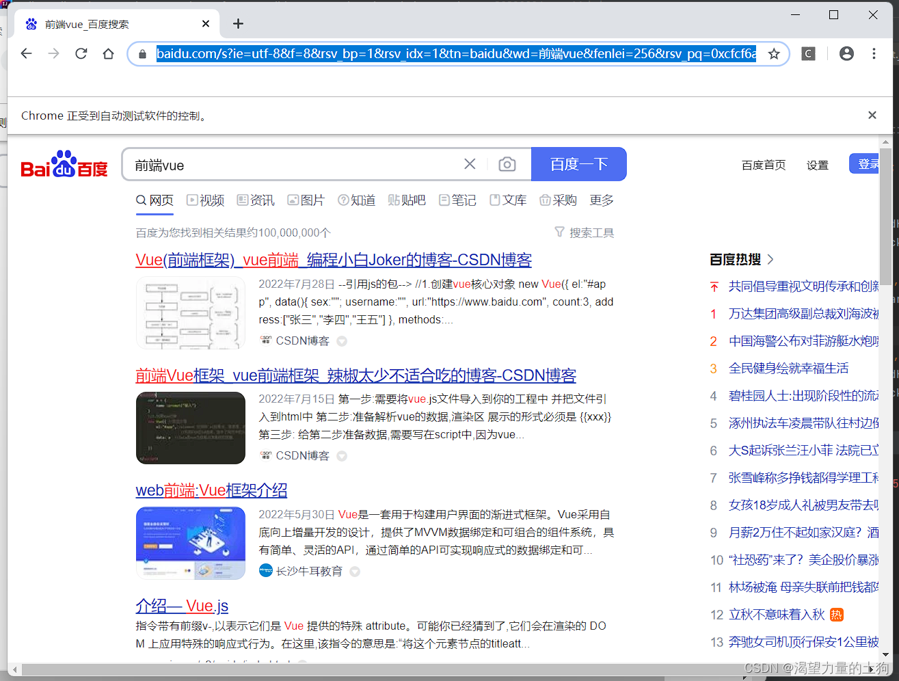Select the 网页 tab
The height and width of the screenshot is (681, 899).
tap(155, 200)
